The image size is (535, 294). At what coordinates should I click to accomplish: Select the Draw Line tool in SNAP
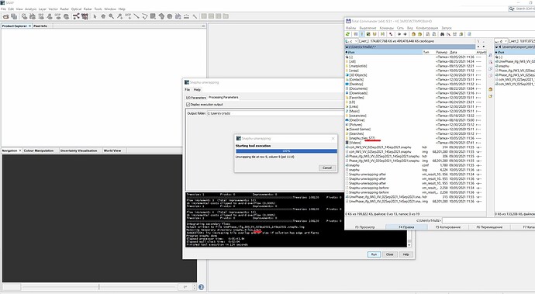click(x=136, y=16)
